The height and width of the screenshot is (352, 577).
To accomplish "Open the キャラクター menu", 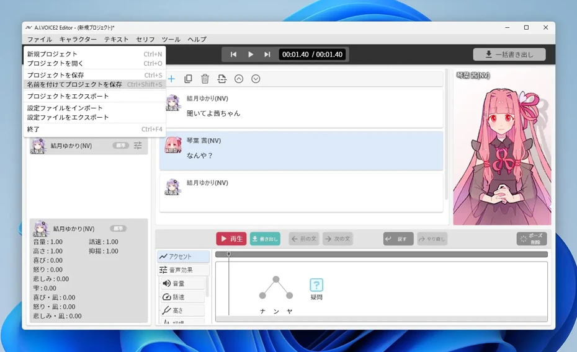I will click(x=78, y=39).
